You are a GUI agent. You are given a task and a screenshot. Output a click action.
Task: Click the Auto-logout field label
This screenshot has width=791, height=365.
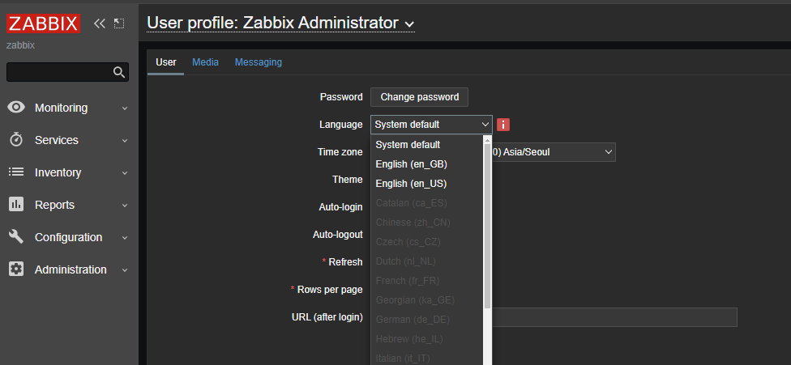click(337, 235)
